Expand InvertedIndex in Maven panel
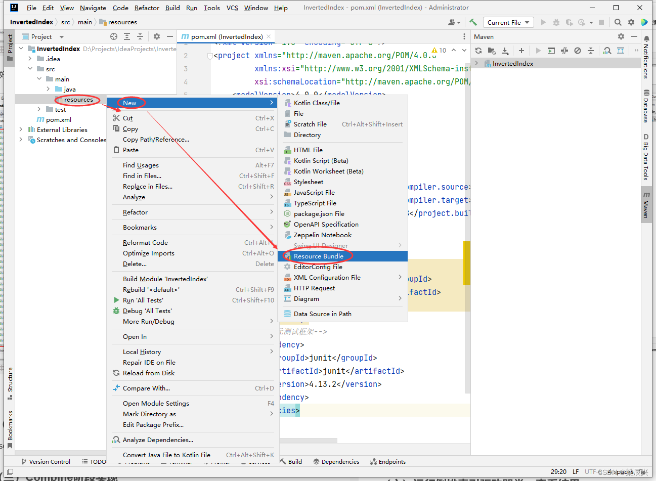Image resolution: width=656 pixels, height=481 pixels. [476, 63]
